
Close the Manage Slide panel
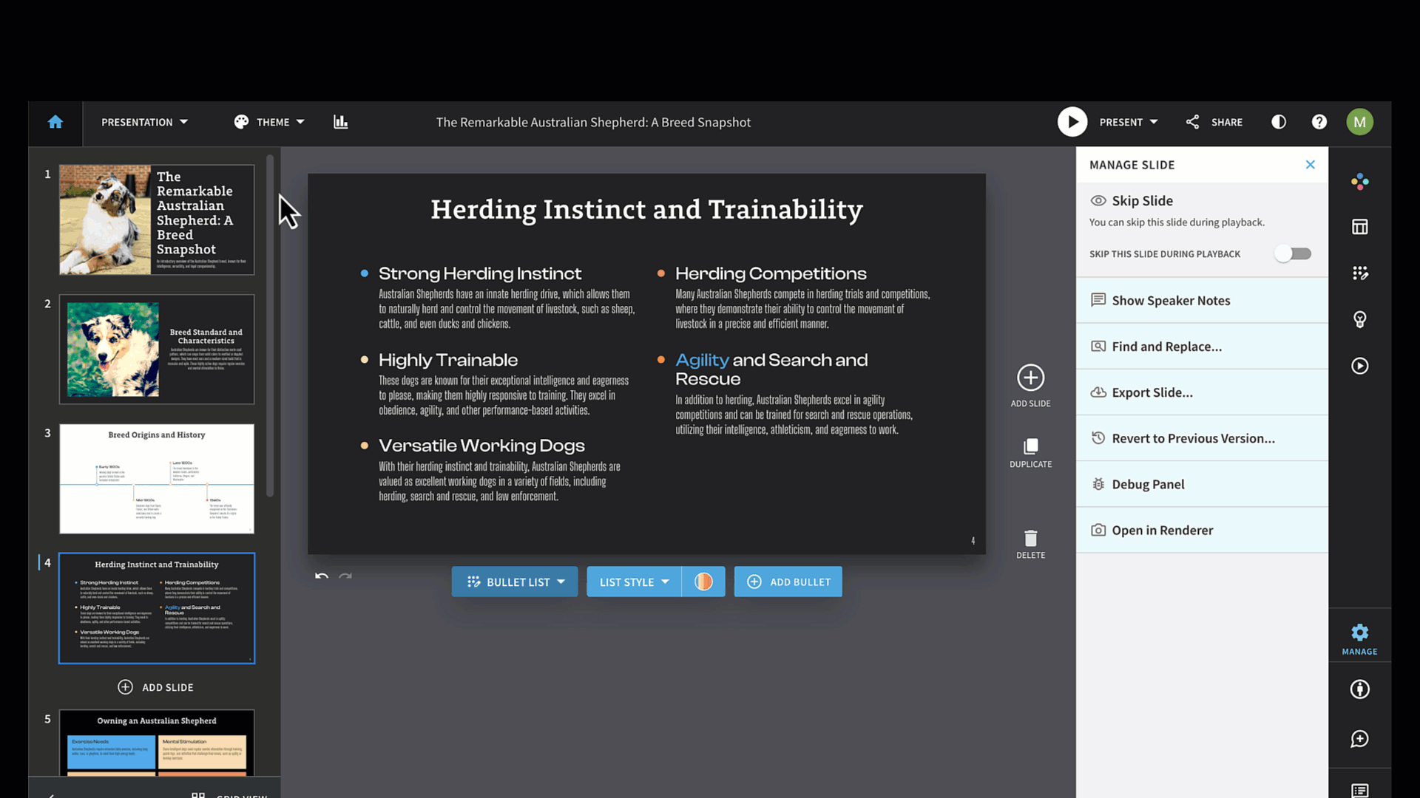click(1310, 165)
